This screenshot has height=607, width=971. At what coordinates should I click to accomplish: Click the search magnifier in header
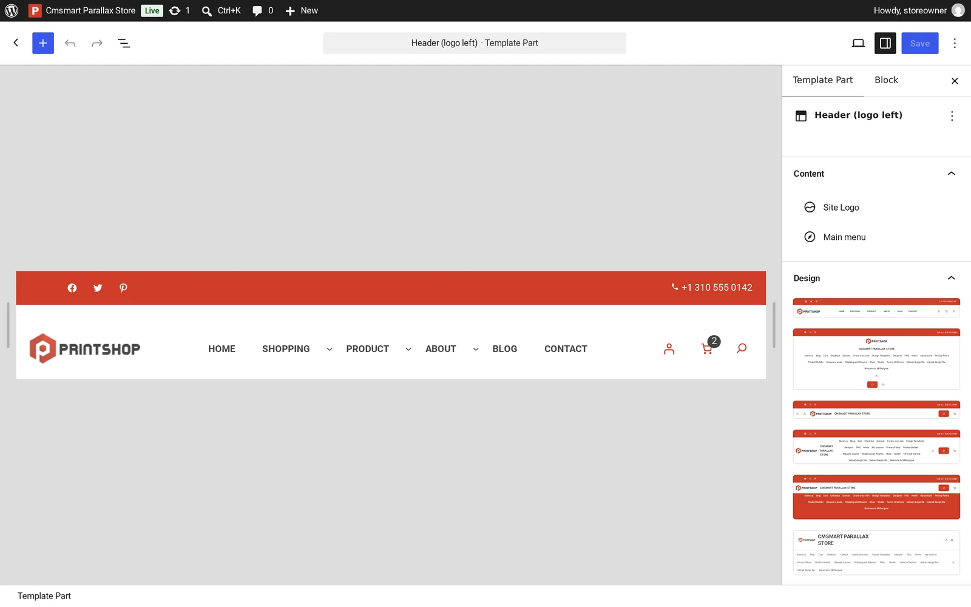742,348
